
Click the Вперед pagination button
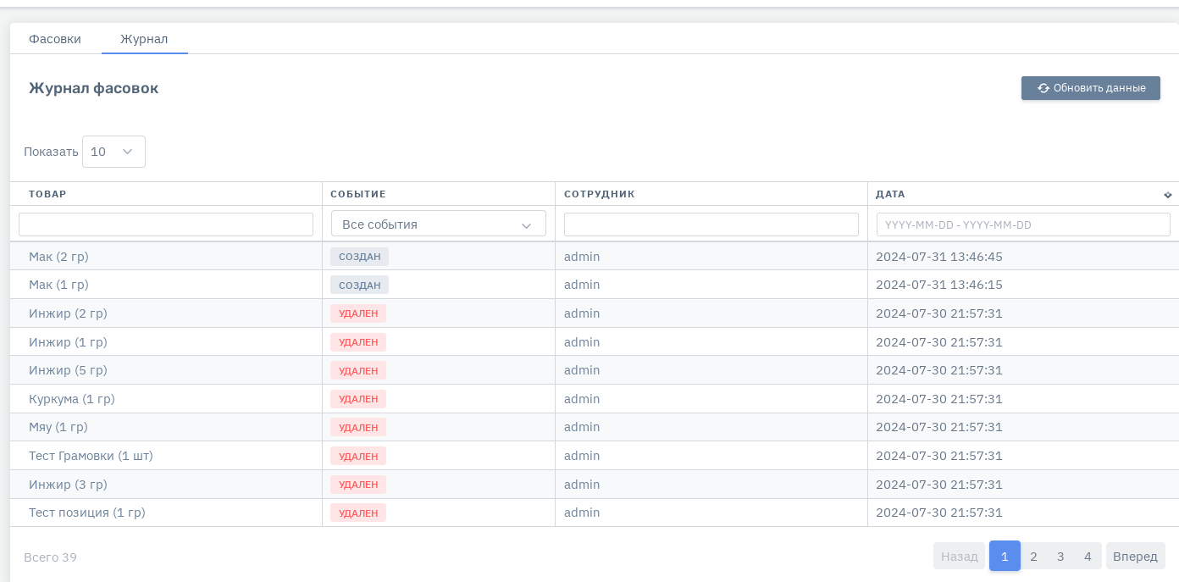1135,556
